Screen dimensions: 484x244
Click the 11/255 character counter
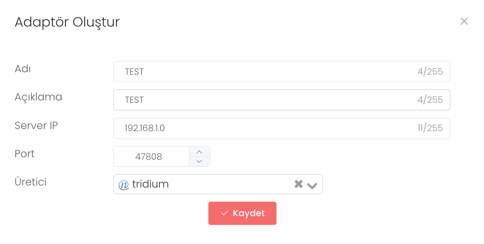click(430, 128)
